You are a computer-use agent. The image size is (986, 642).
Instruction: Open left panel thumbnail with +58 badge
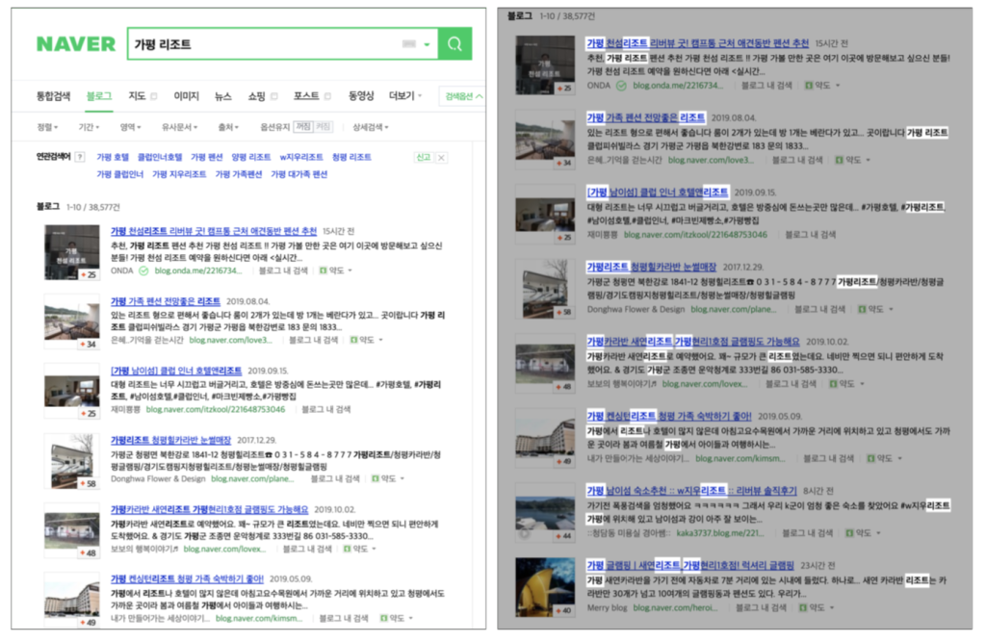[x=71, y=461]
